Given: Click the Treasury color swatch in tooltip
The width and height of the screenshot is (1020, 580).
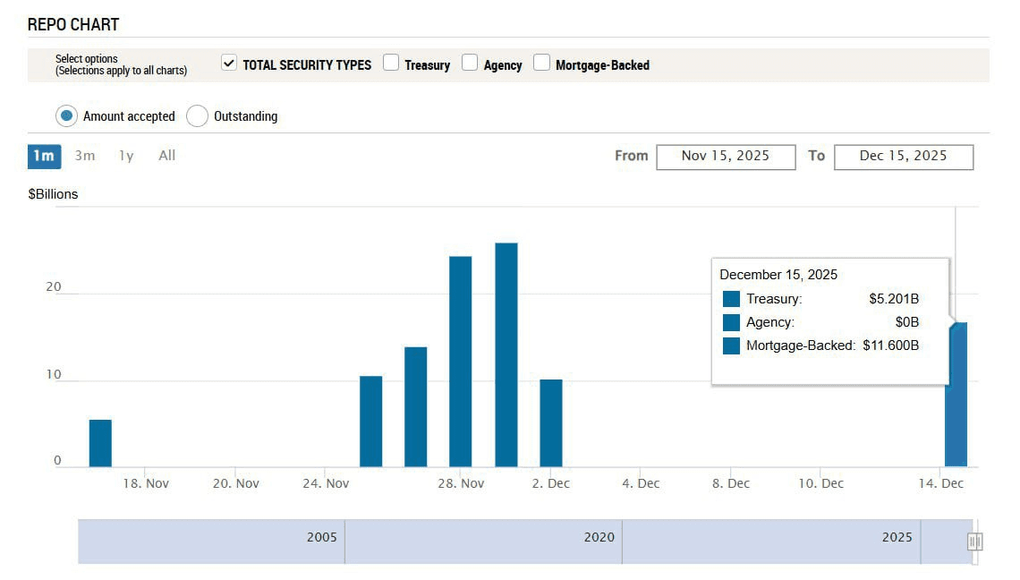Looking at the screenshot, I should 731,299.
